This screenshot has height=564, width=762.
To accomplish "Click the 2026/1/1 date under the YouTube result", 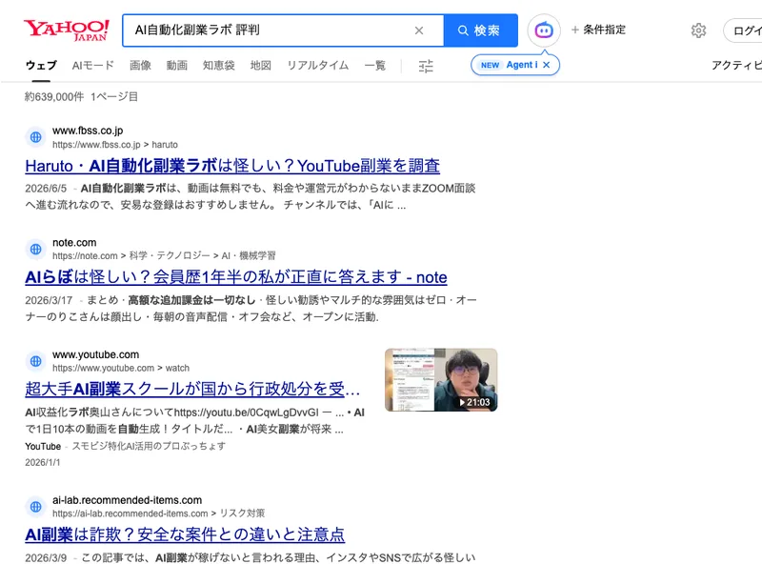I will (43, 462).
